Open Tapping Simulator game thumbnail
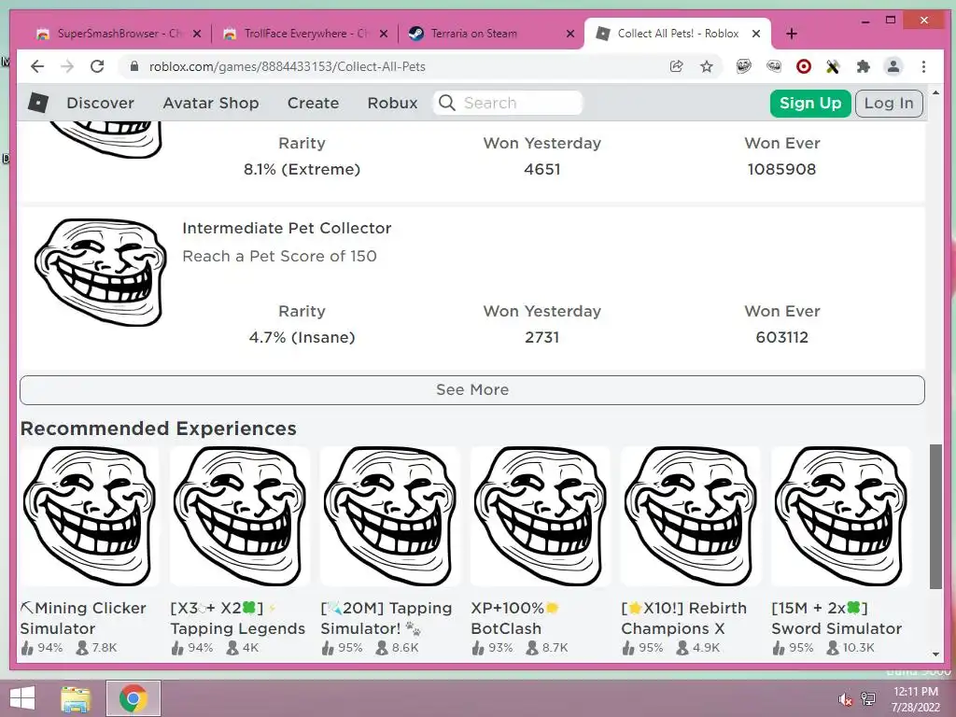956x717 pixels. [x=390, y=515]
